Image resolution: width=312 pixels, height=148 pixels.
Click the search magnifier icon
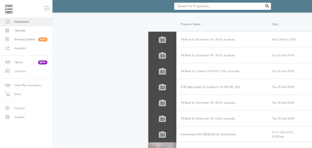pyautogui.click(x=267, y=6)
